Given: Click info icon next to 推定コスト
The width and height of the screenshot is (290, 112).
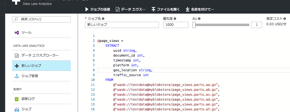Looking at the screenshot, I should click(x=285, y=18).
